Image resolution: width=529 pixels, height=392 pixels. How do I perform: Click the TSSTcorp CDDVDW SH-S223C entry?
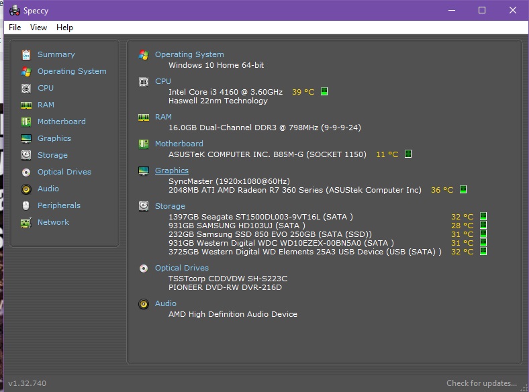[x=228, y=279]
